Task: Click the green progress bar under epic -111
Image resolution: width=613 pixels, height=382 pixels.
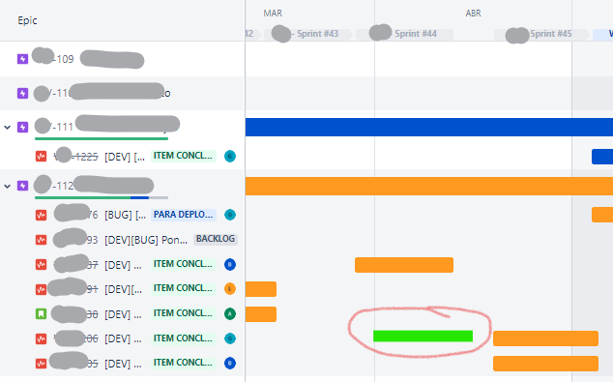Action: point(102,138)
